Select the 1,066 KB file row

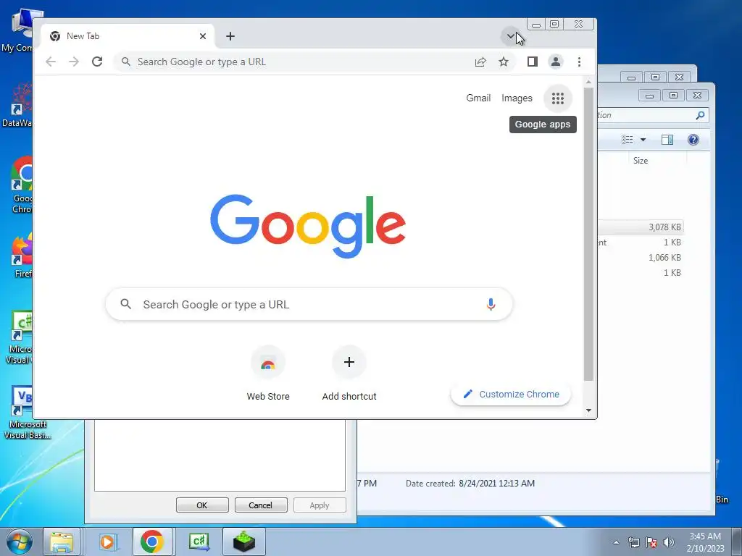[x=641, y=258]
